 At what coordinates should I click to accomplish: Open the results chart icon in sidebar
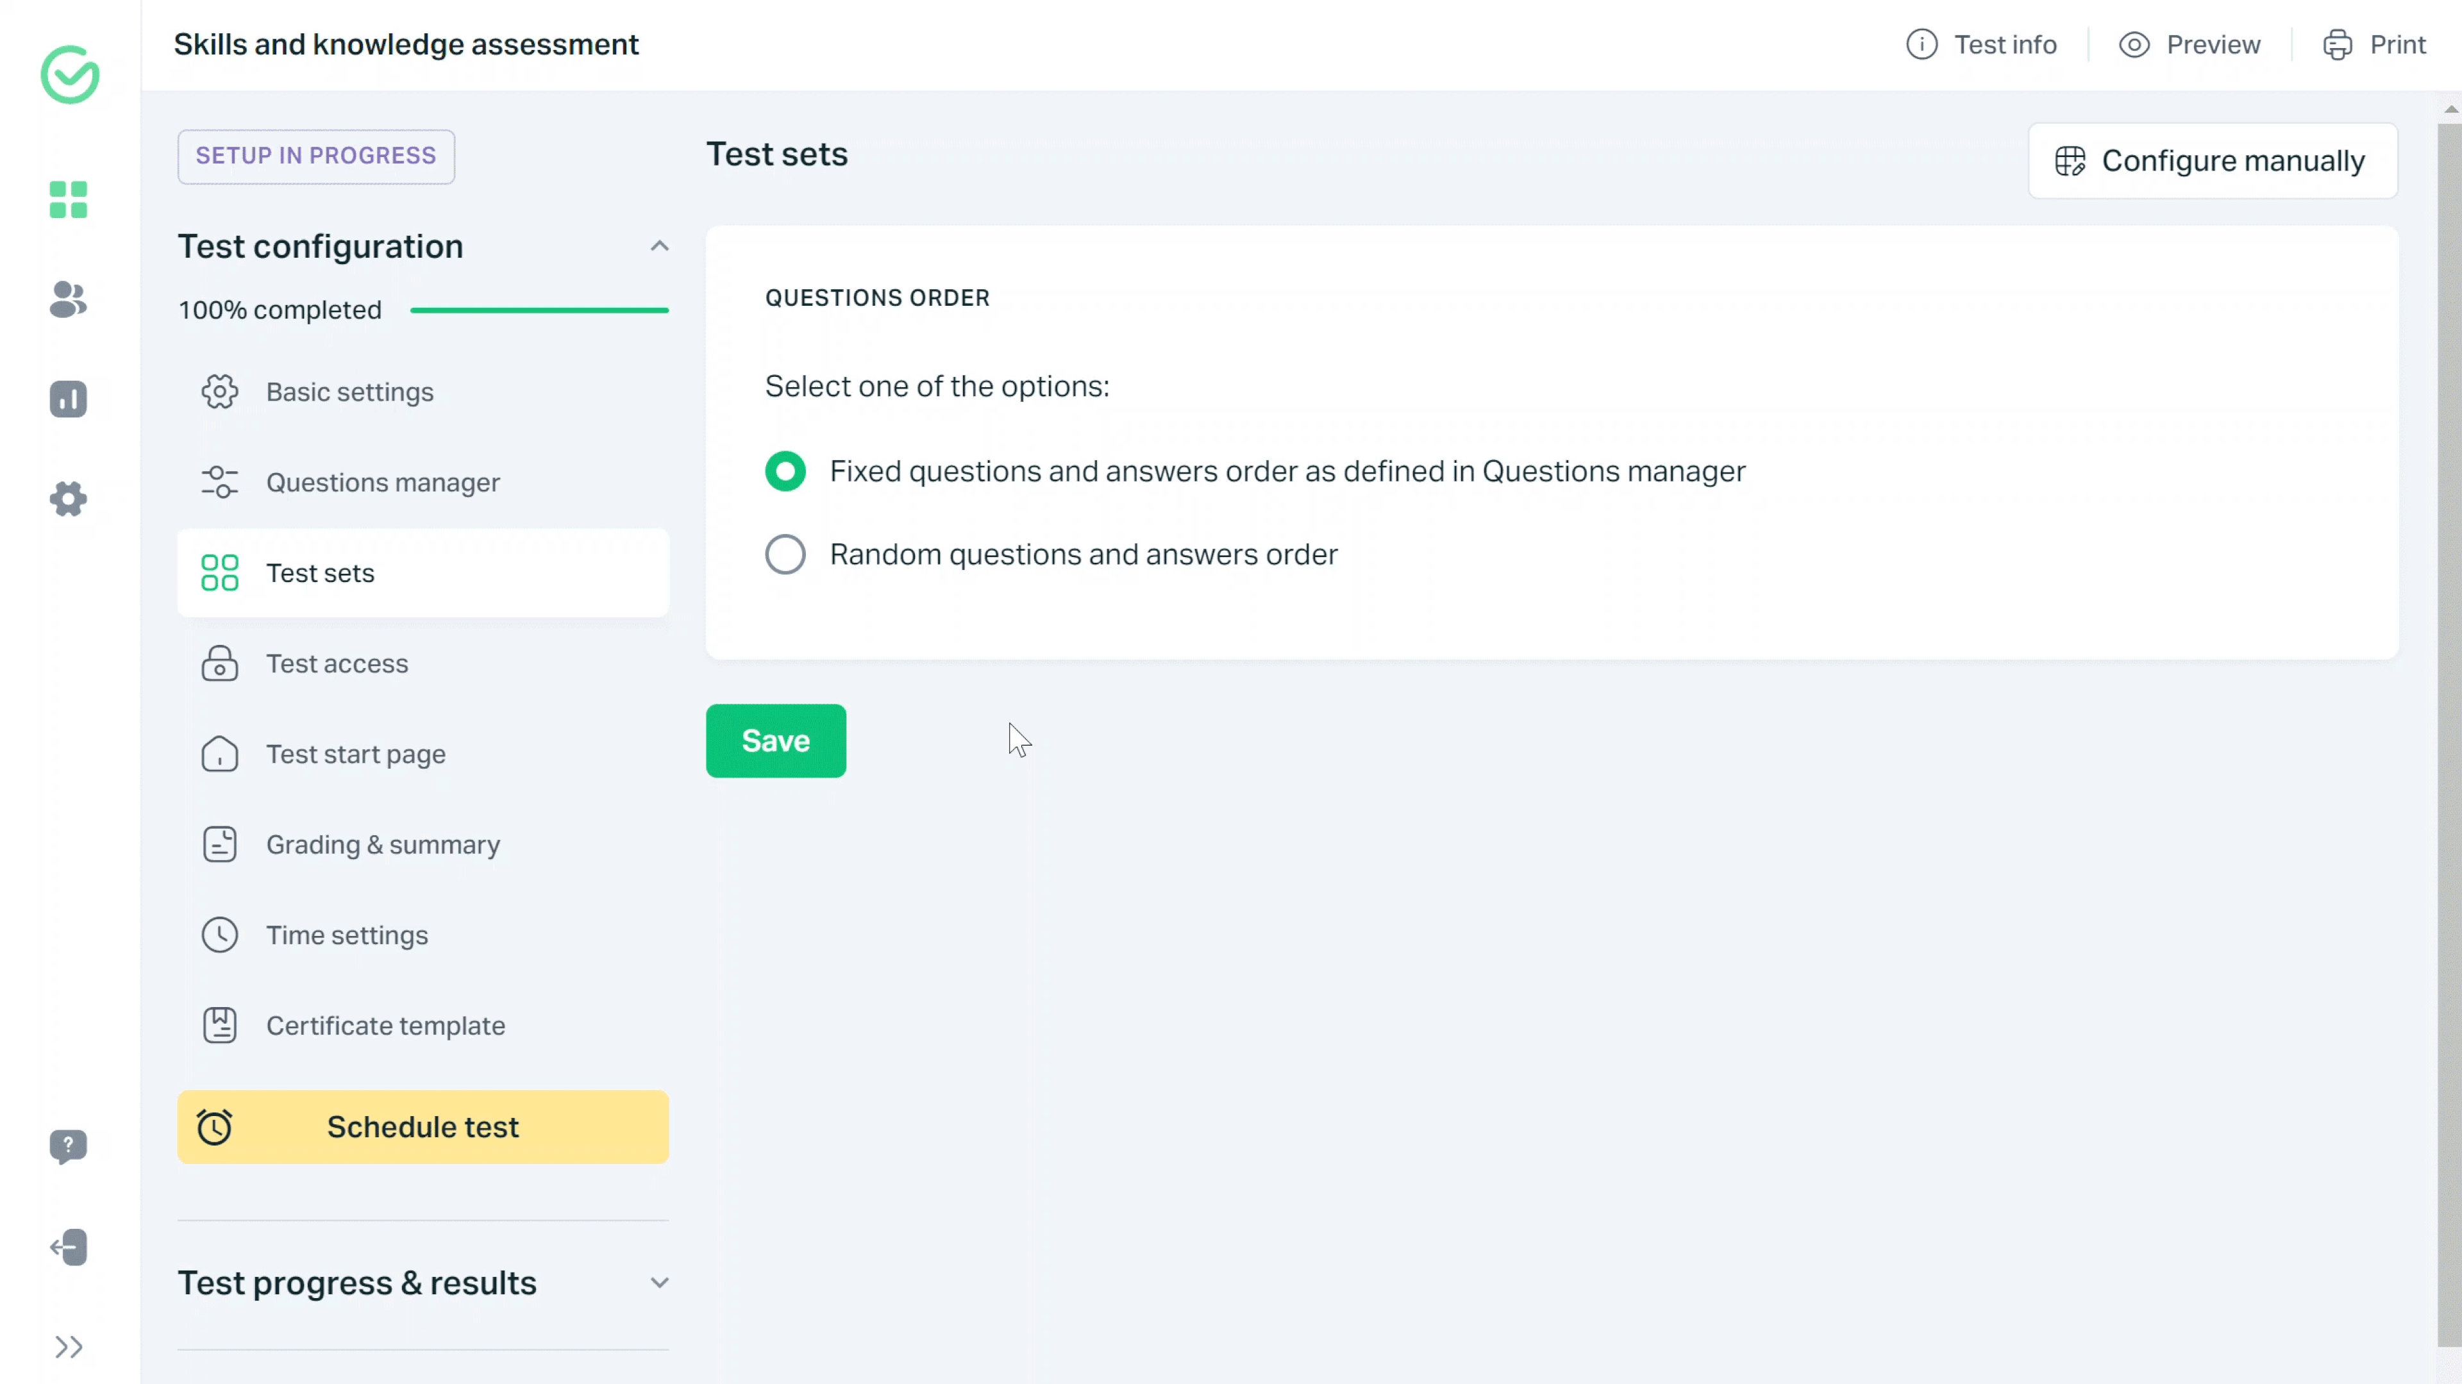68,399
